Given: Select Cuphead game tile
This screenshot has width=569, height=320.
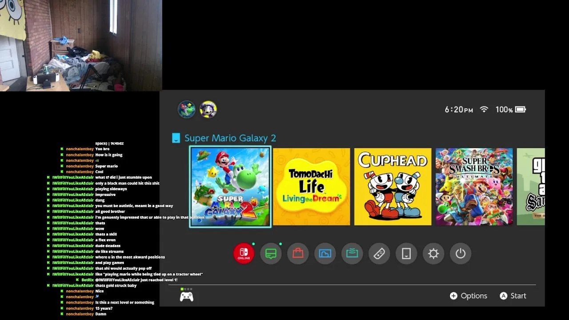Looking at the screenshot, I should tap(393, 187).
